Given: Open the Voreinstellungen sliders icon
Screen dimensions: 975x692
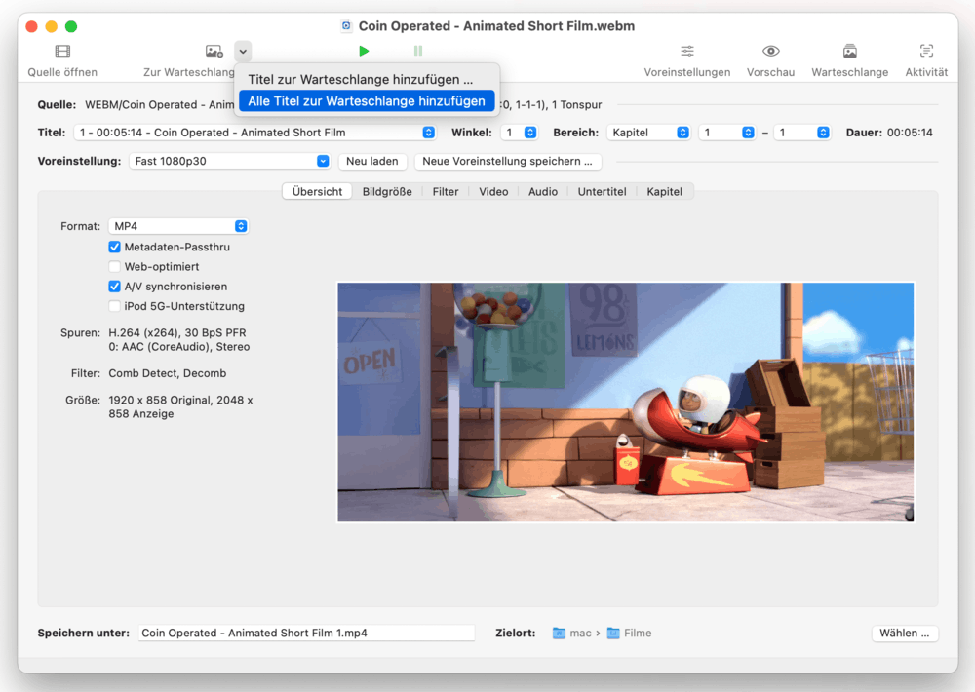Looking at the screenshot, I should 687,52.
